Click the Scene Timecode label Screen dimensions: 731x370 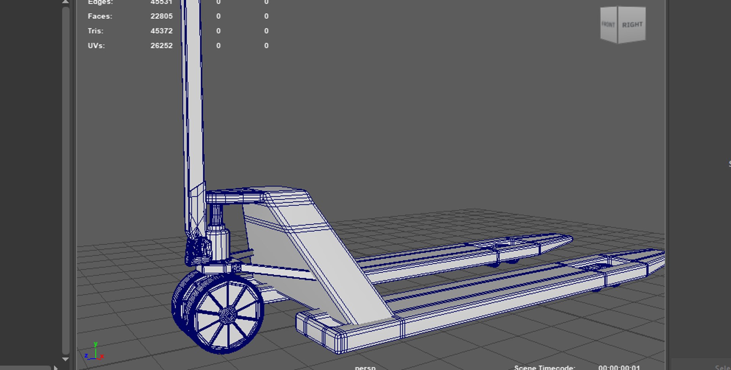coord(544,367)
